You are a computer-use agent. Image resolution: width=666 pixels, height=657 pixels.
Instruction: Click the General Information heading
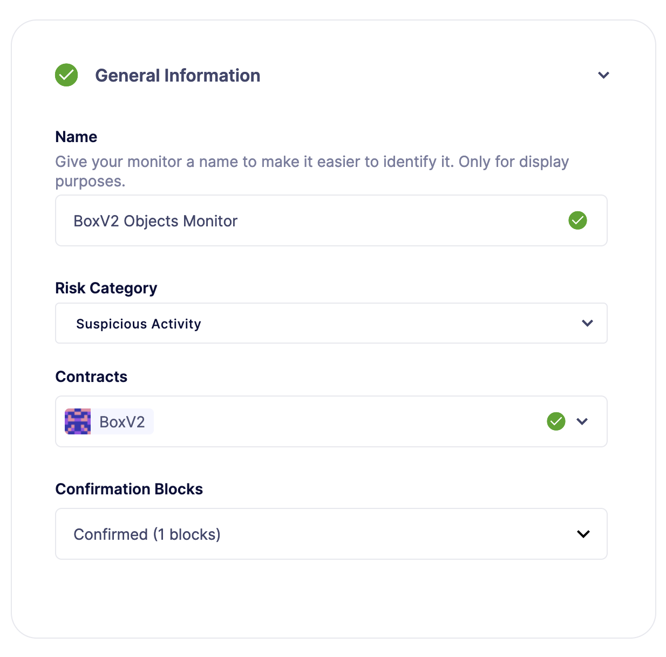tap(178, 75)
